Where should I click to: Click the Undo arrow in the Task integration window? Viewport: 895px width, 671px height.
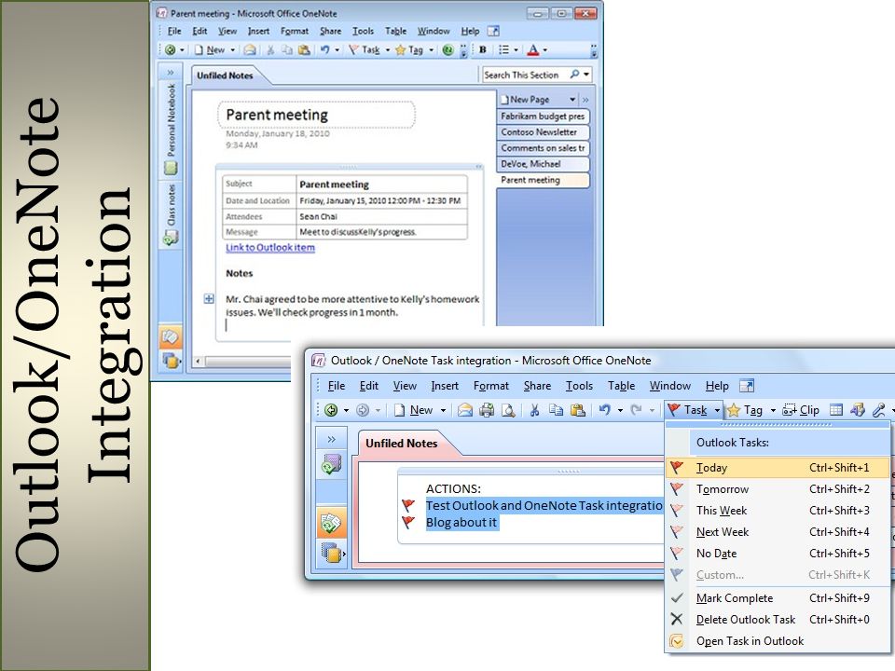click(604, 410)
